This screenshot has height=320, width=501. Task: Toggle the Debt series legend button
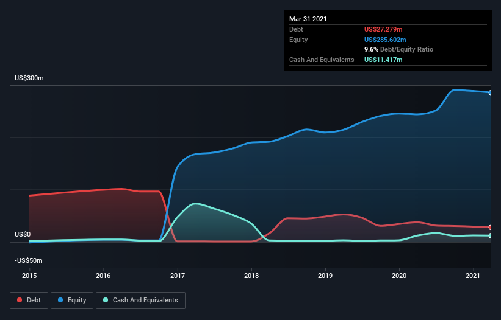(29, 301)
